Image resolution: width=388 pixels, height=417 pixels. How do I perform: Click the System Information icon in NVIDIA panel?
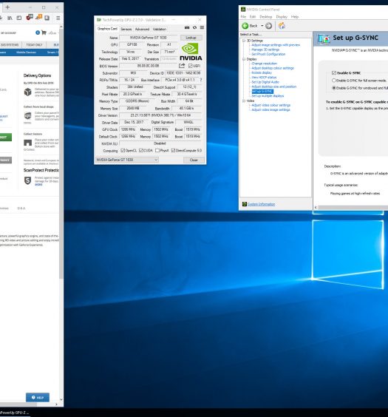[x=245, y=204]
